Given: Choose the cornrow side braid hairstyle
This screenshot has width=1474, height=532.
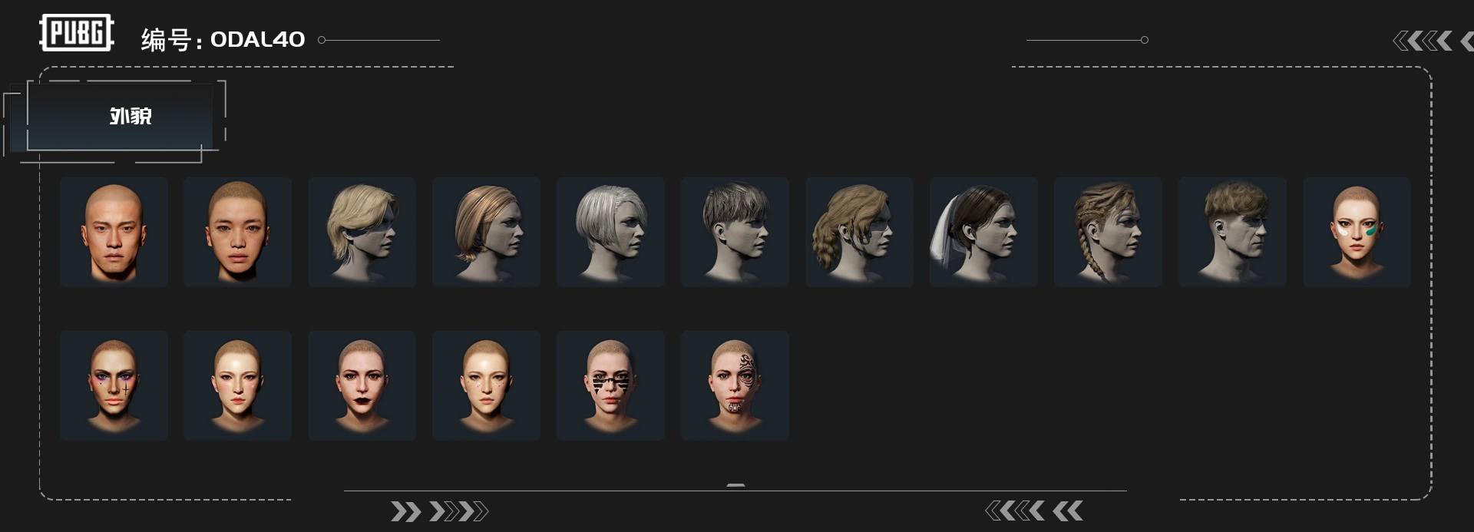Looking at the screenshot, I should coord(1108,232).
